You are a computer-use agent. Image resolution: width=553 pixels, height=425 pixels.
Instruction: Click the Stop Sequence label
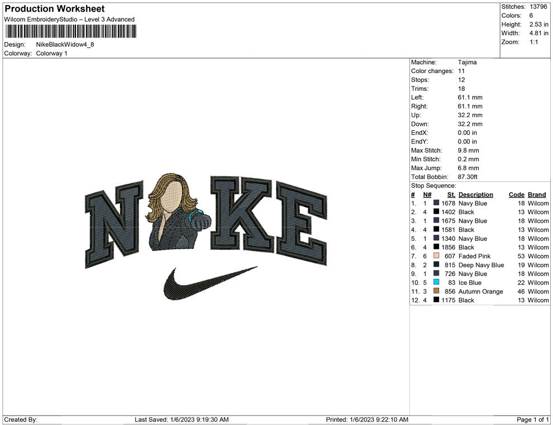pyautogui.click(x=433, y=186)
